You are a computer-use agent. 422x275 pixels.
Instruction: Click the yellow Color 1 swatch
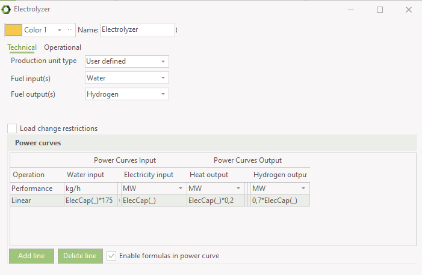pyautogui.click(x=14, y=30)
